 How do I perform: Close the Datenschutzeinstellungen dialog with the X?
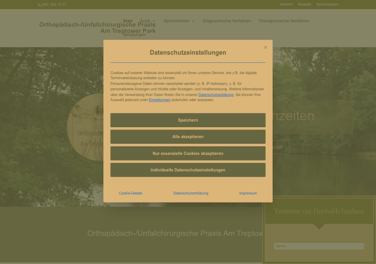[x=265, y=47]
